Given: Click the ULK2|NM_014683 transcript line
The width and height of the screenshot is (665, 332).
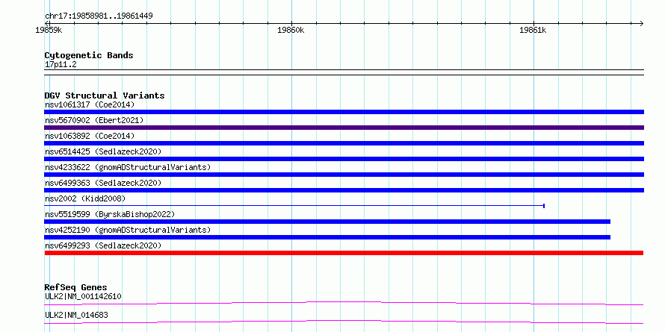Looking at the screenshot, I should (344, 322).
